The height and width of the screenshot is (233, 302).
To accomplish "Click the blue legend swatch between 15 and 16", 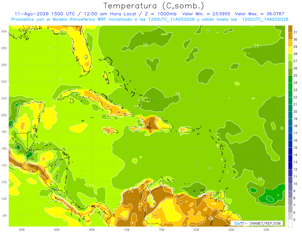I will point(290,144).
